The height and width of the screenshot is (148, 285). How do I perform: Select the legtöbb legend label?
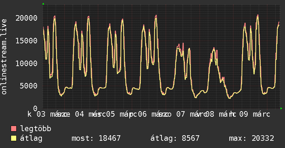point(36,129)
